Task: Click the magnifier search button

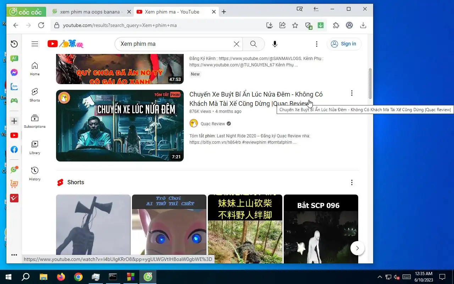Action: tap(254, 44)
